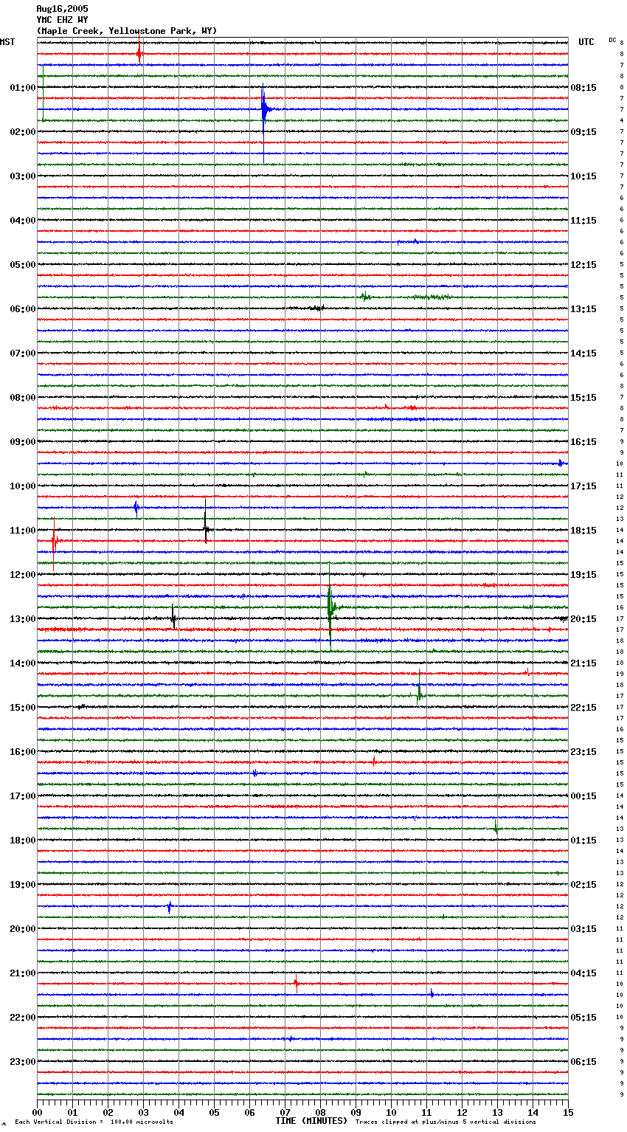Click the 10 minute axis tick label
Screen dimensions: 627x1132
point(391,1112)
